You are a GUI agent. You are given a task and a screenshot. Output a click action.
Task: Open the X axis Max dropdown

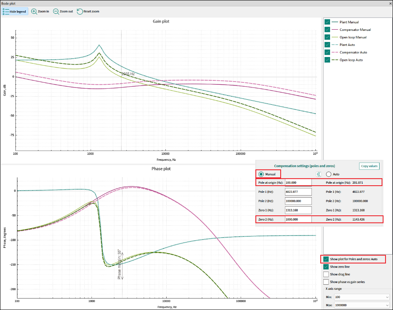click(x=387, y=306)
